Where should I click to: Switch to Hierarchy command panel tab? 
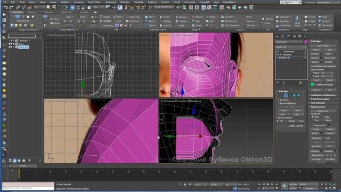(x=288, y=36)
